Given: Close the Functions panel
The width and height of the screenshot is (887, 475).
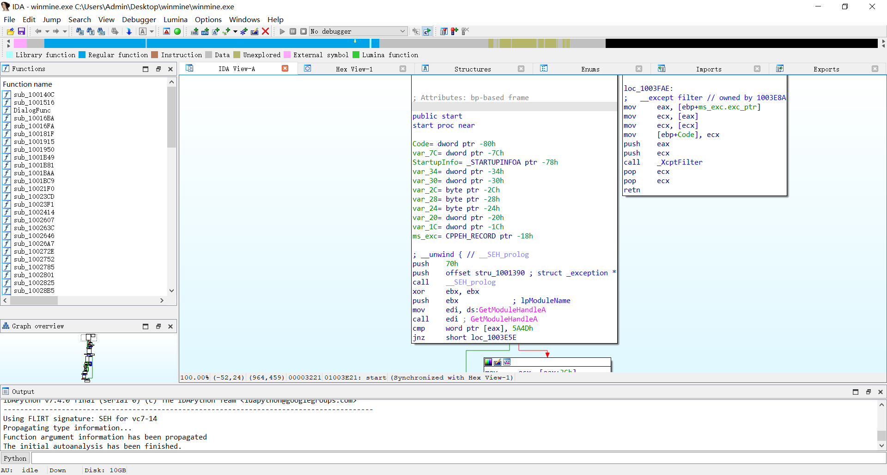Looking at the screenshot, I should click(x=170, y=69).
